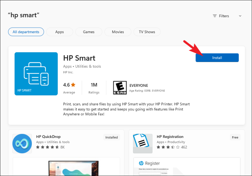The height and width of the screenshot is (176, 252).
Task: Open the HP Smart title link
Action: [79, 58]
